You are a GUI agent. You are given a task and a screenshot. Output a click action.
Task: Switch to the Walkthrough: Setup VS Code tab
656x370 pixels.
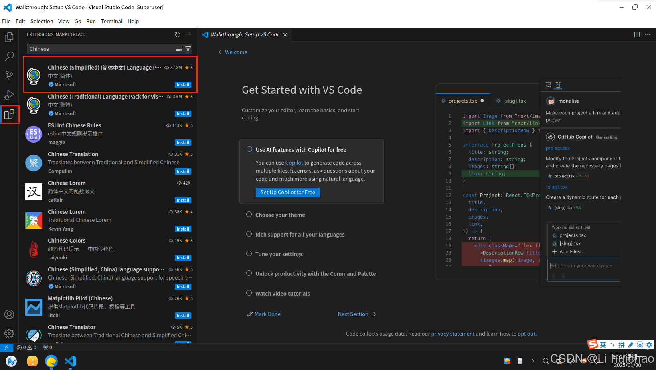point(245,35)
